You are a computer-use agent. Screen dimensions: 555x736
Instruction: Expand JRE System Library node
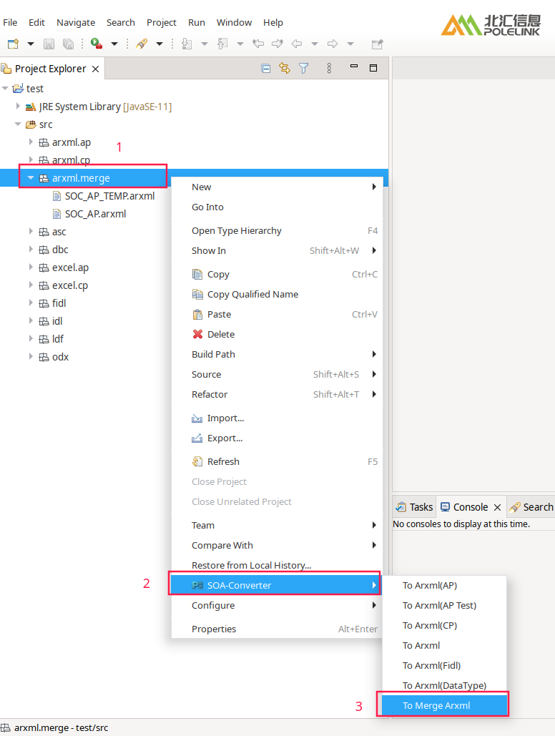(18, 106)
